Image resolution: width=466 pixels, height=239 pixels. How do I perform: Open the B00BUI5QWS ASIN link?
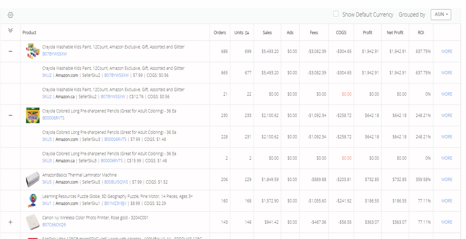[x=116, y=182]
